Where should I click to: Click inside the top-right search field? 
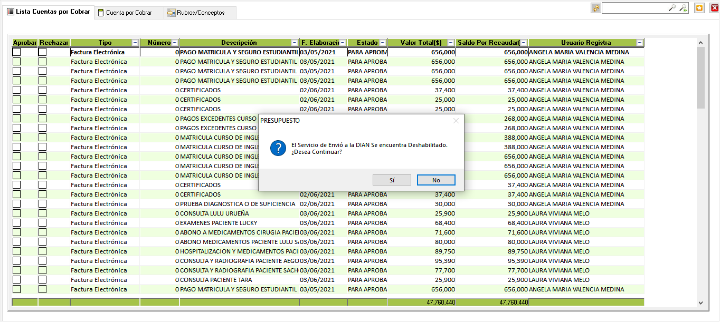coord(634,8)
